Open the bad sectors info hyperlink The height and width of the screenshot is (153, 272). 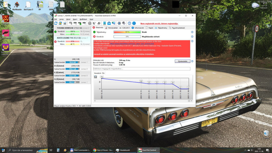point(132,44)
